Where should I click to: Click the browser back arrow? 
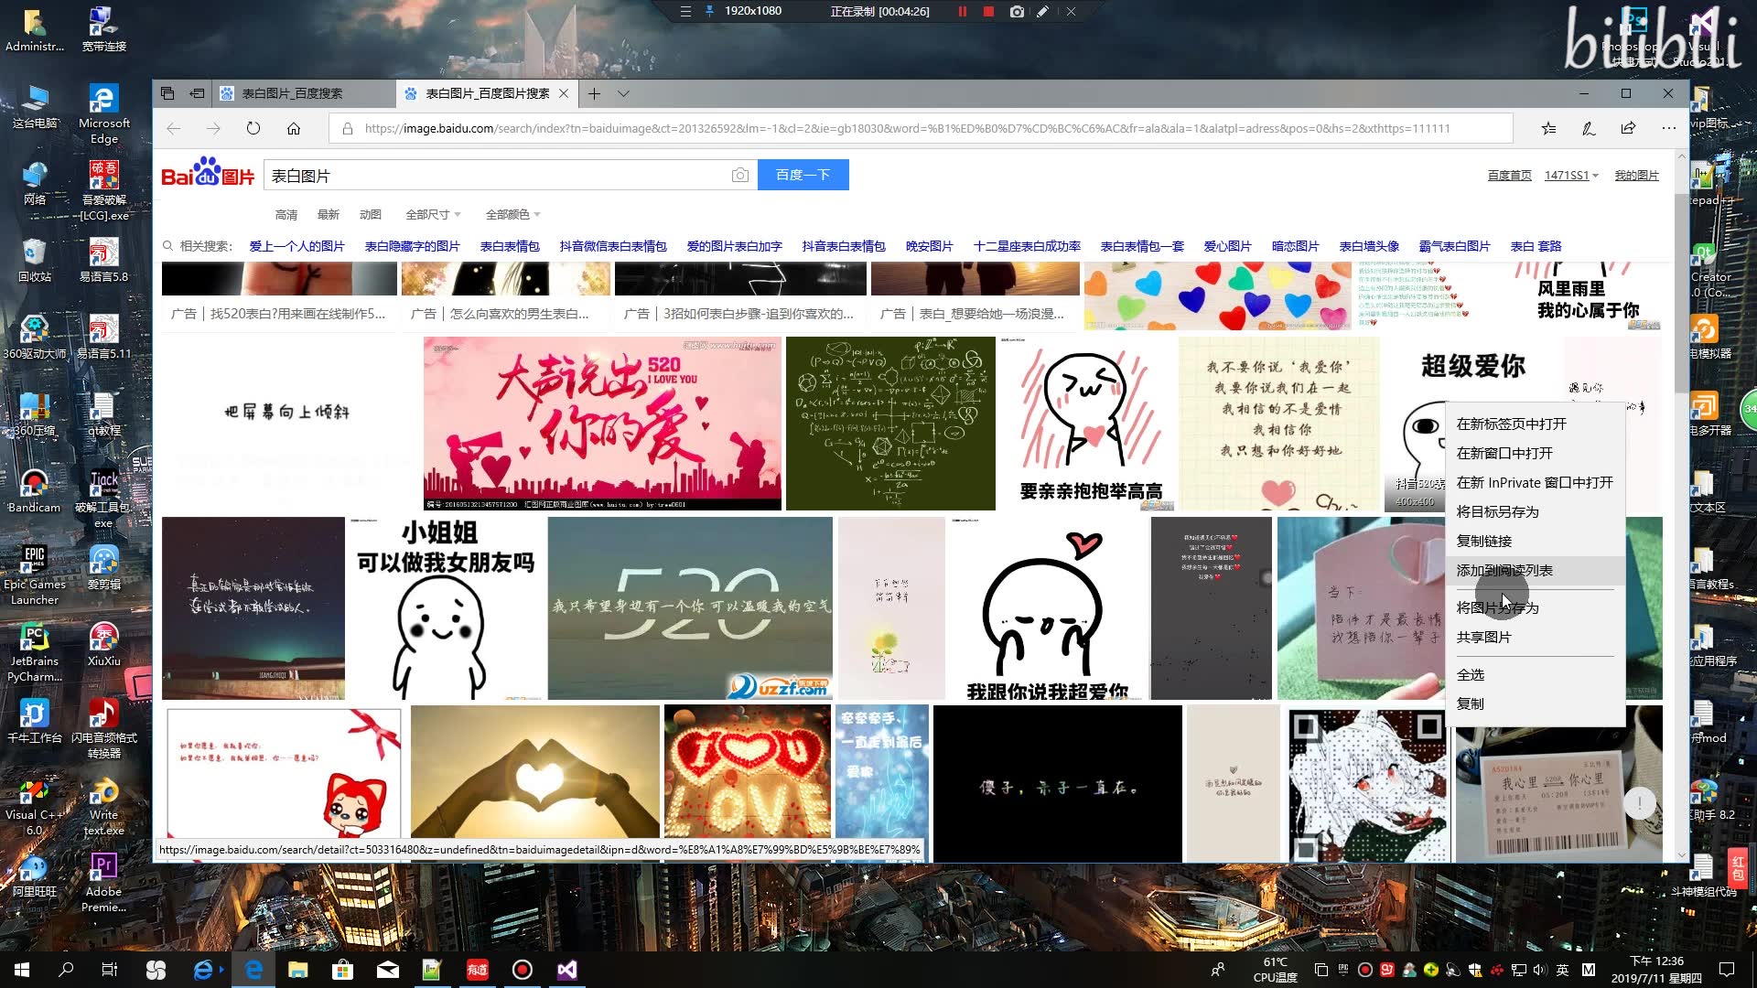click(x=174, y=128)
